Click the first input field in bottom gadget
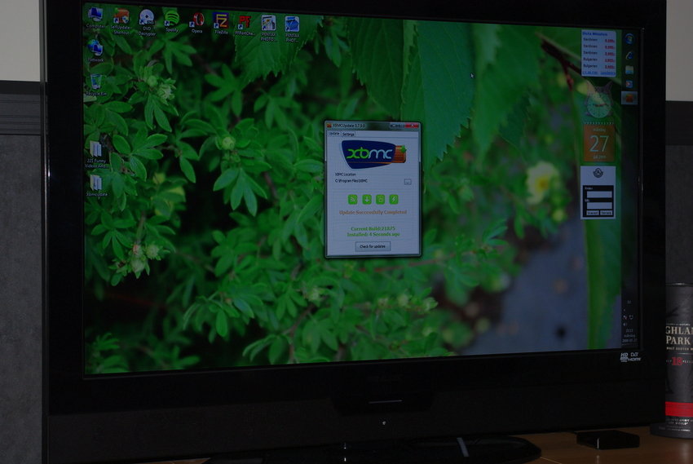 tap(599, 194)
